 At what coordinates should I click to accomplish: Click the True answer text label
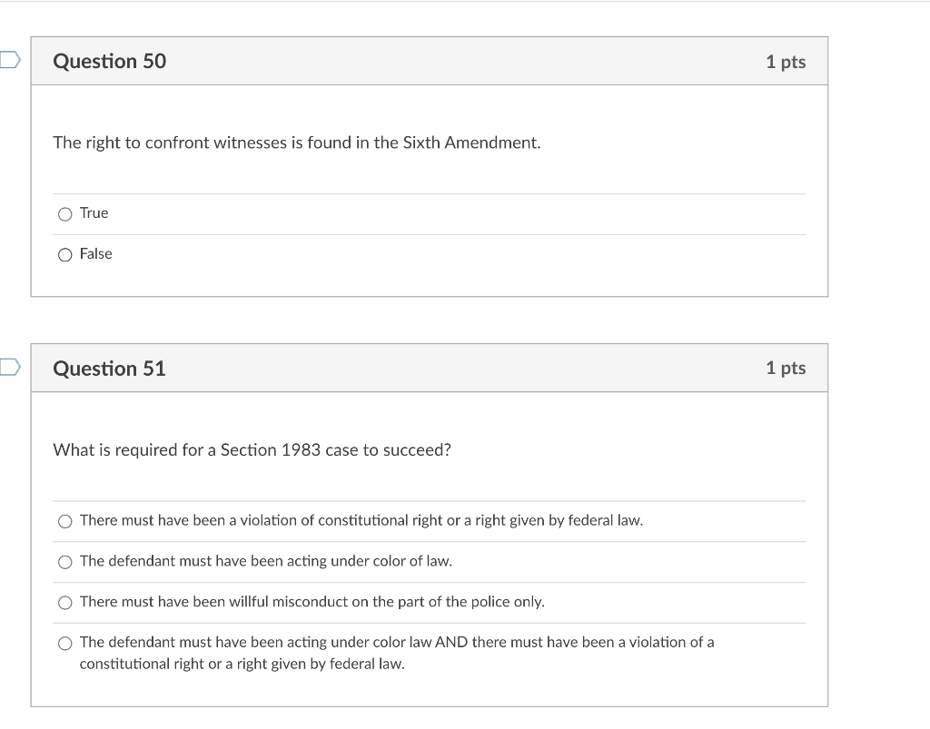click(x=94, y=213)
